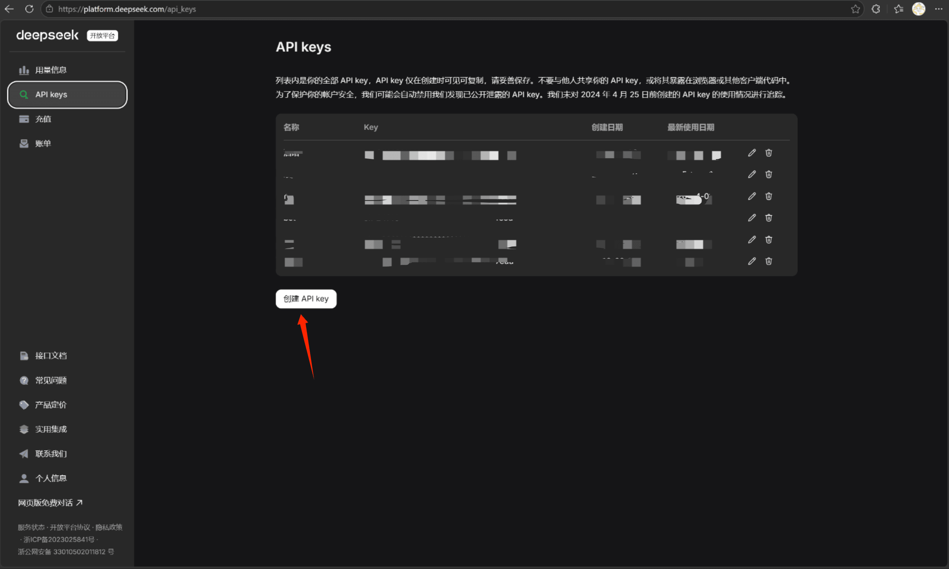Open 接口文档 in the sidebar
Screen dimensions: 949x569
(51, 356)
